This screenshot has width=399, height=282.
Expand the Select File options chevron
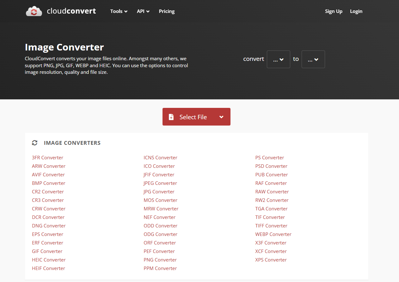[221, 117]
